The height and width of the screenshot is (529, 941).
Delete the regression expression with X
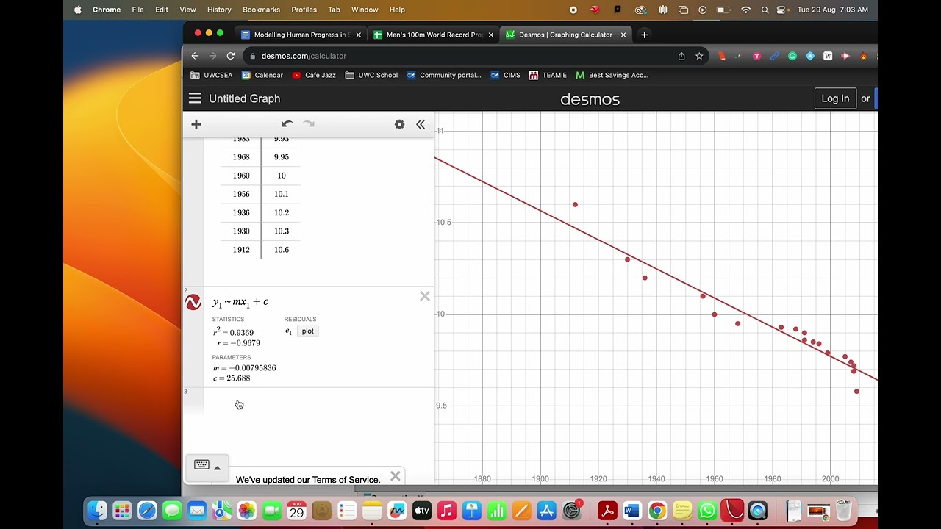(425, 296)
